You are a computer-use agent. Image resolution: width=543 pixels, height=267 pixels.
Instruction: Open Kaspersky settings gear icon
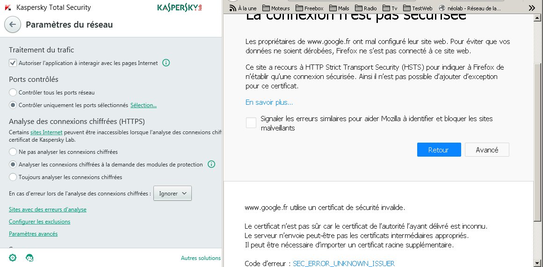pyautogui.click(x=13, y=258)
